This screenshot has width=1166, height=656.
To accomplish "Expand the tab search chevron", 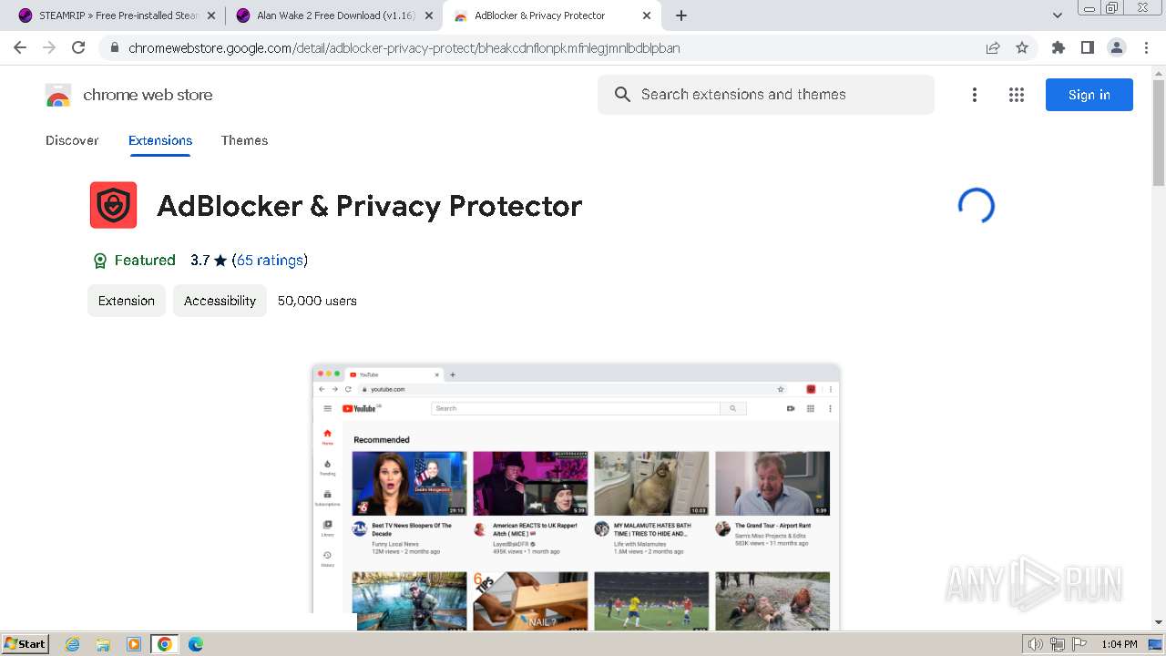I will tap(1058, 15).
